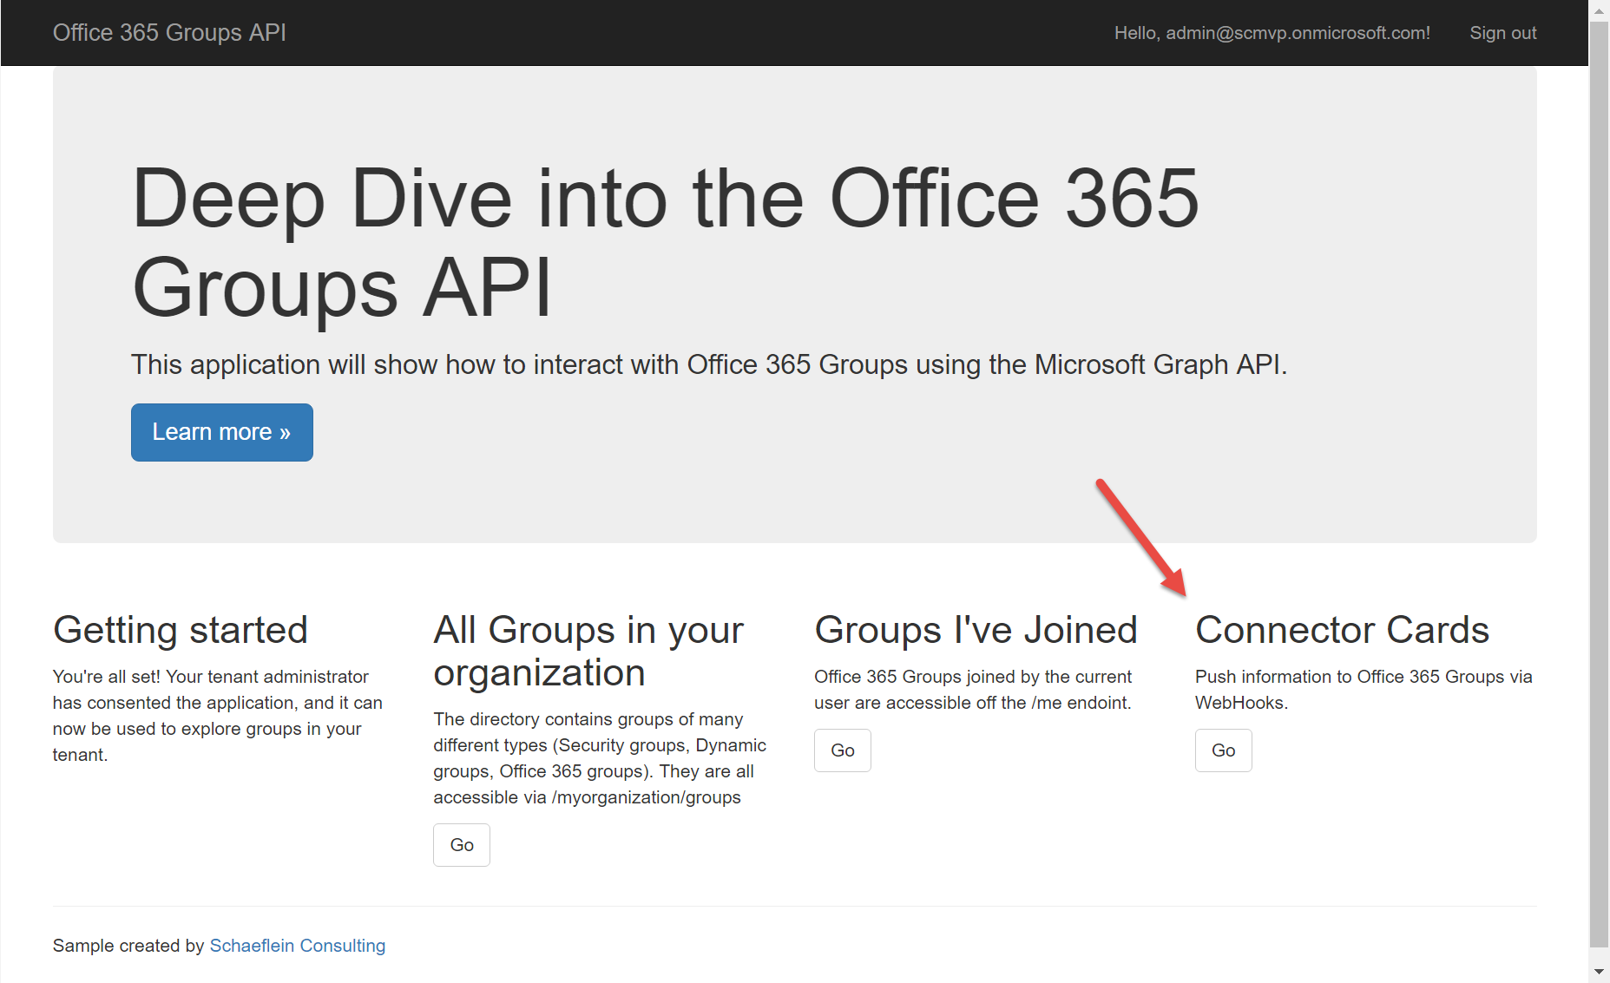Click the scrollbar down arrow

1600,973
